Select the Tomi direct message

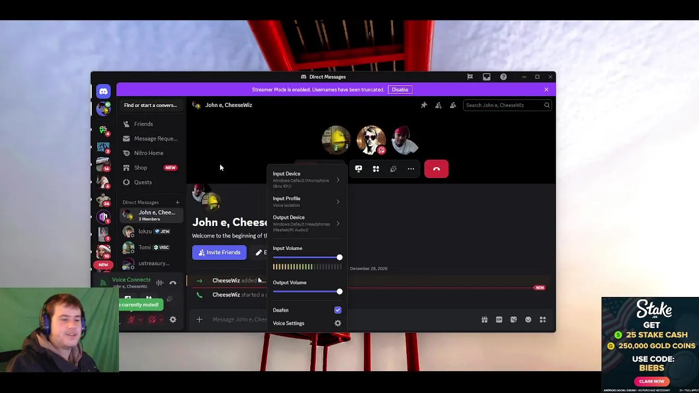(x=151, y=248)
